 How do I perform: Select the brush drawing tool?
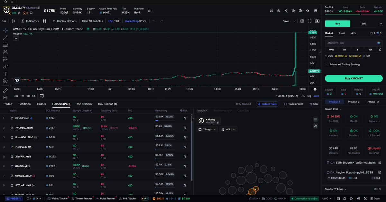5,67
